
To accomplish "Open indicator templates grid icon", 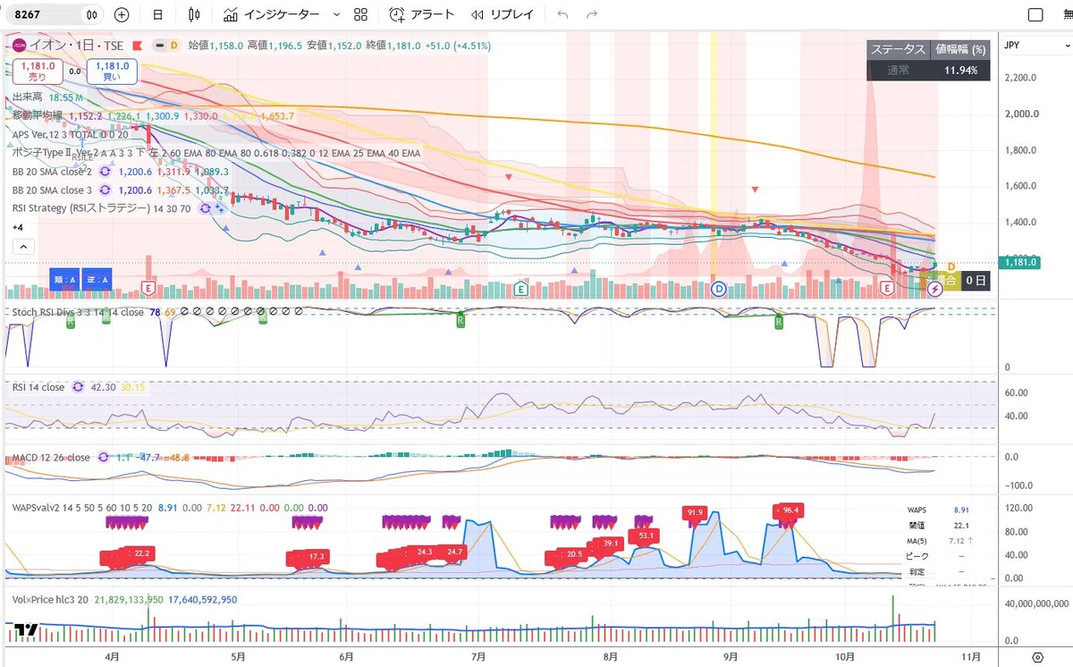I will pos(360,14).
